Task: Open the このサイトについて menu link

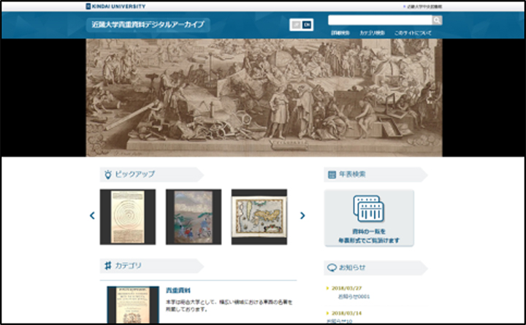Action: [x=413, y=33]
